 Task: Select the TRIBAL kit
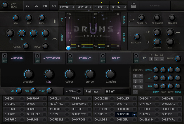pos(81,99)
